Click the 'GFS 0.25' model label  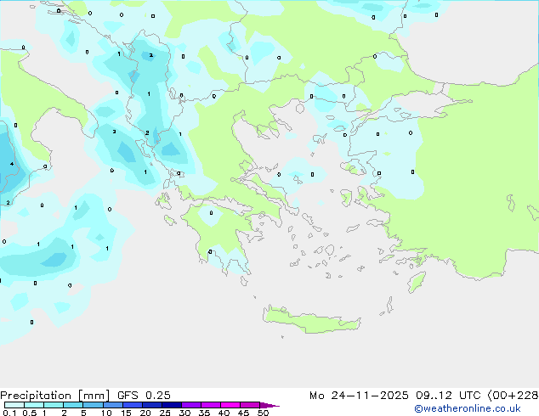pos(144,396)
